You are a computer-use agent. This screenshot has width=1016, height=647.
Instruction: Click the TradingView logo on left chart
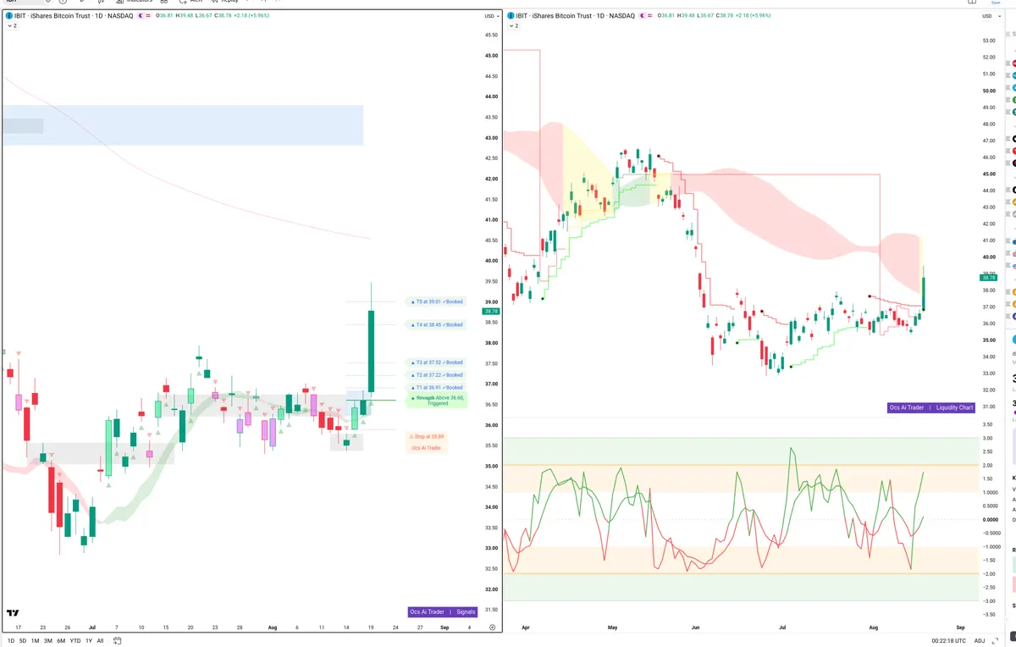click(14, 612)
